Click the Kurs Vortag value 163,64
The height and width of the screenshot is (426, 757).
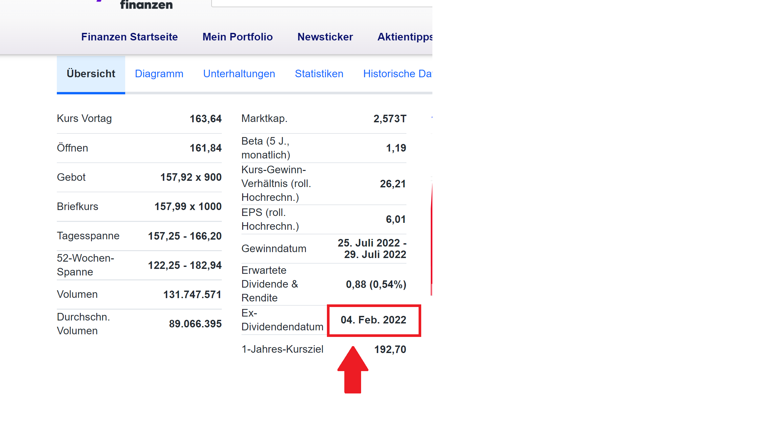206,119
